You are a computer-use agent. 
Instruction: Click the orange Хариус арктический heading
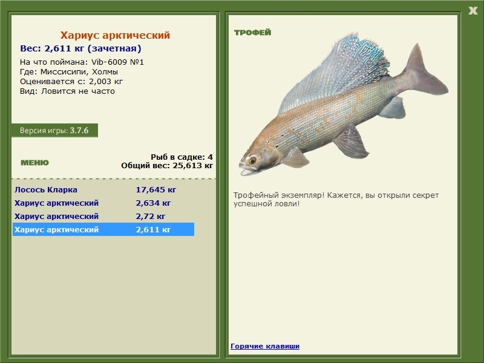(115, 35)
